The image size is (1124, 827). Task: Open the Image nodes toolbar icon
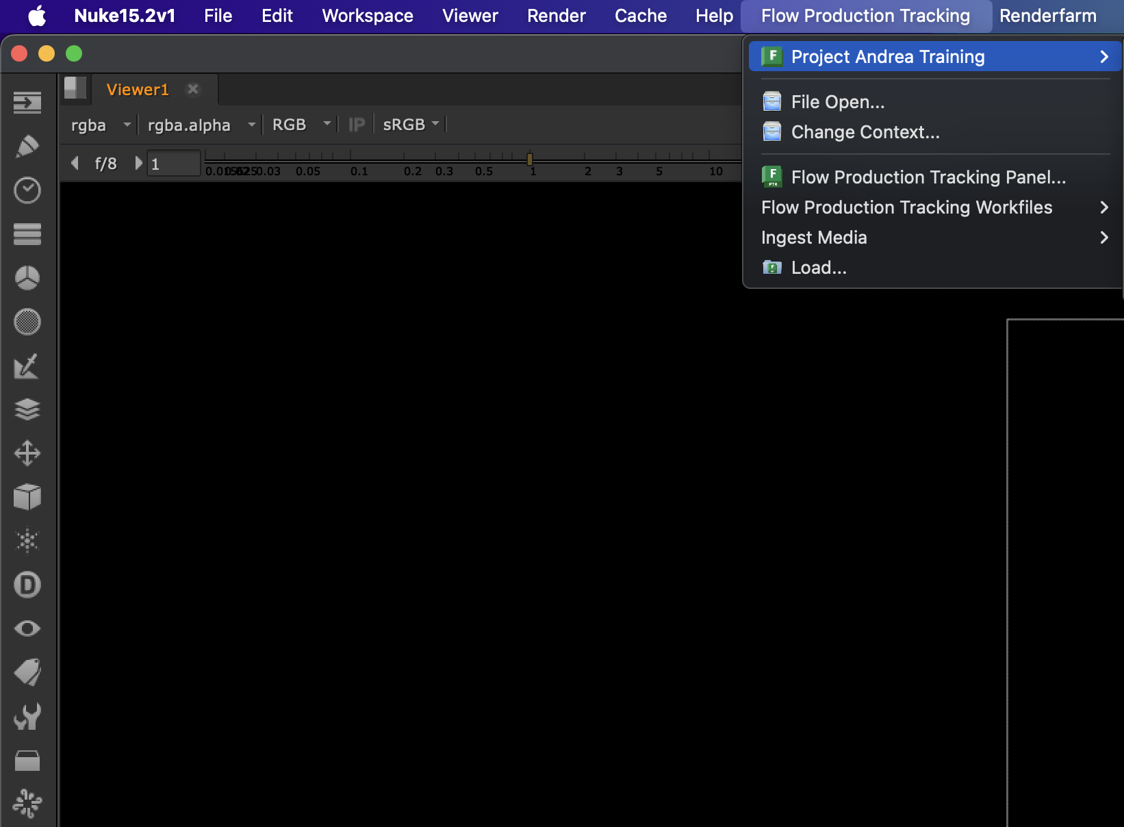pyautogui.click(x=27, y=103)
